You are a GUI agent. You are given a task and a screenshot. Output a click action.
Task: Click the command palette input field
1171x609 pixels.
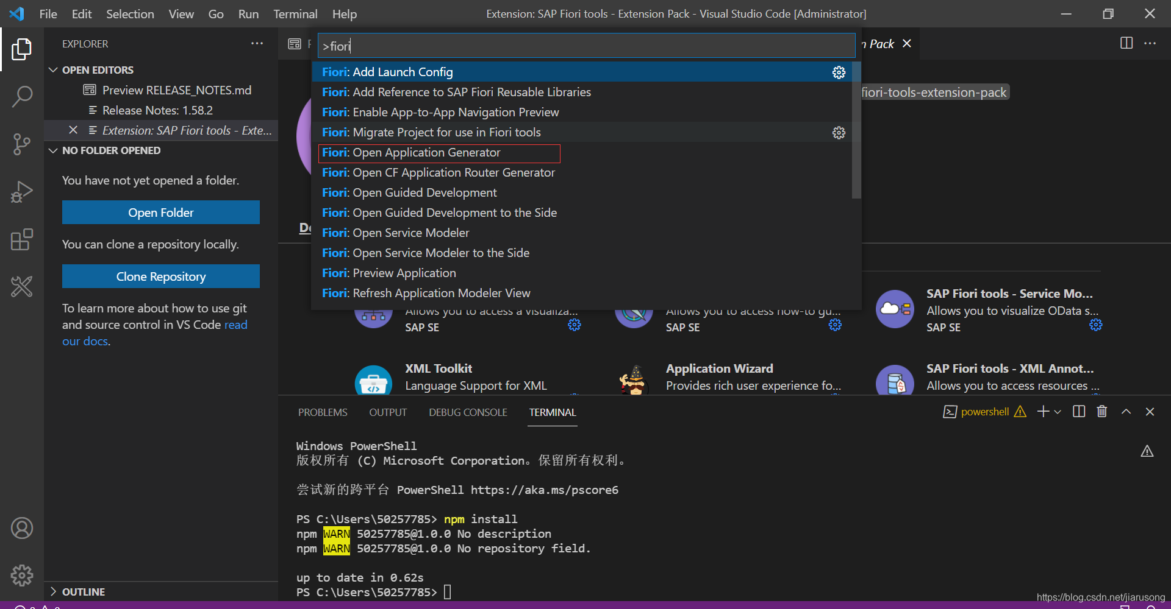pyautogui.click(x=586, y=46)
